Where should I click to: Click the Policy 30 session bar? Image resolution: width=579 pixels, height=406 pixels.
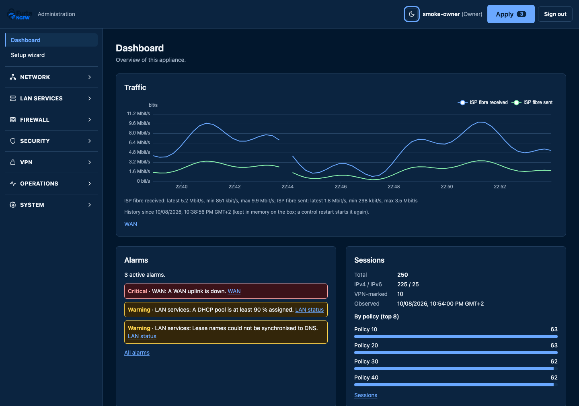pos(456,369)
